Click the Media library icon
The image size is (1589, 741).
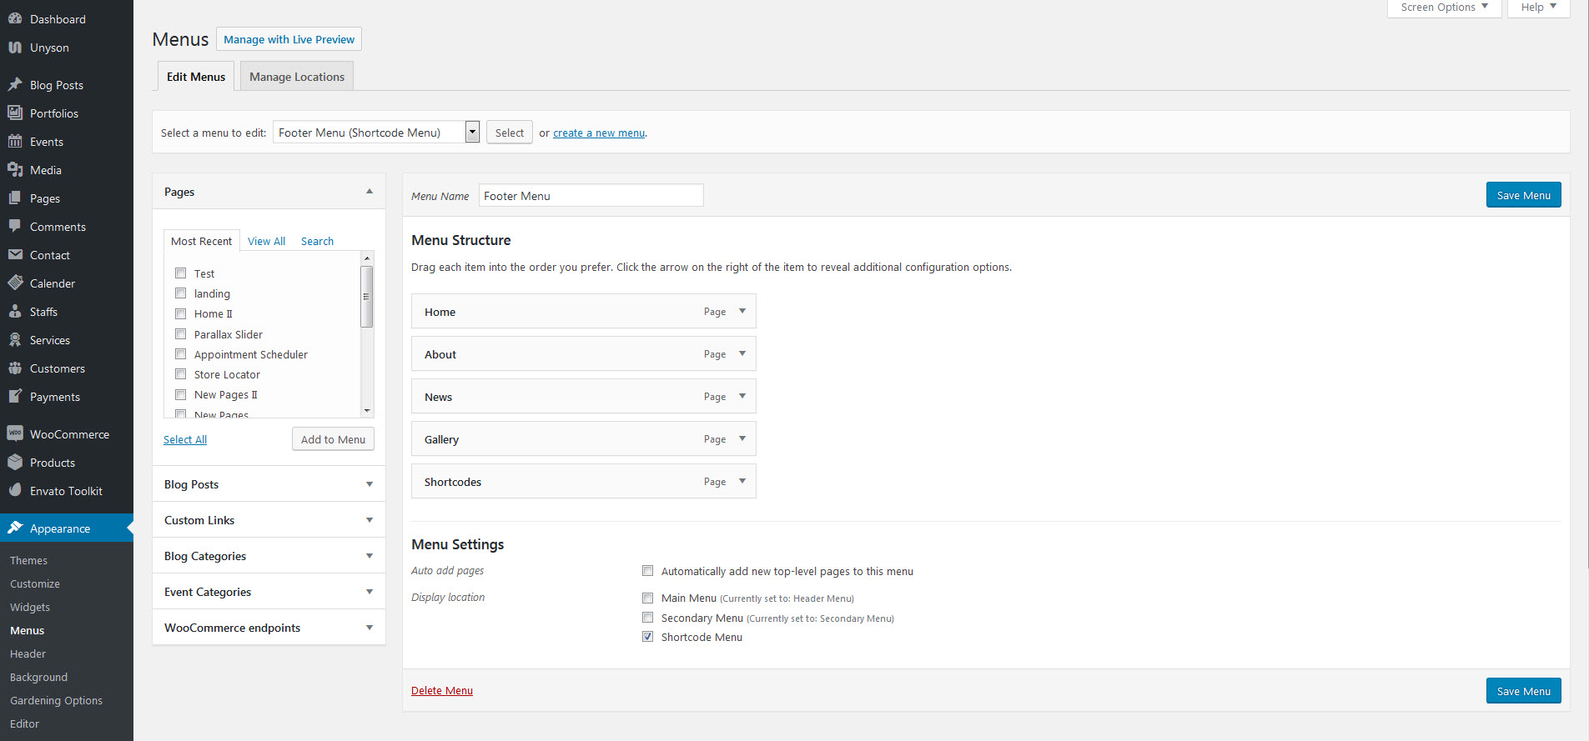15,169
